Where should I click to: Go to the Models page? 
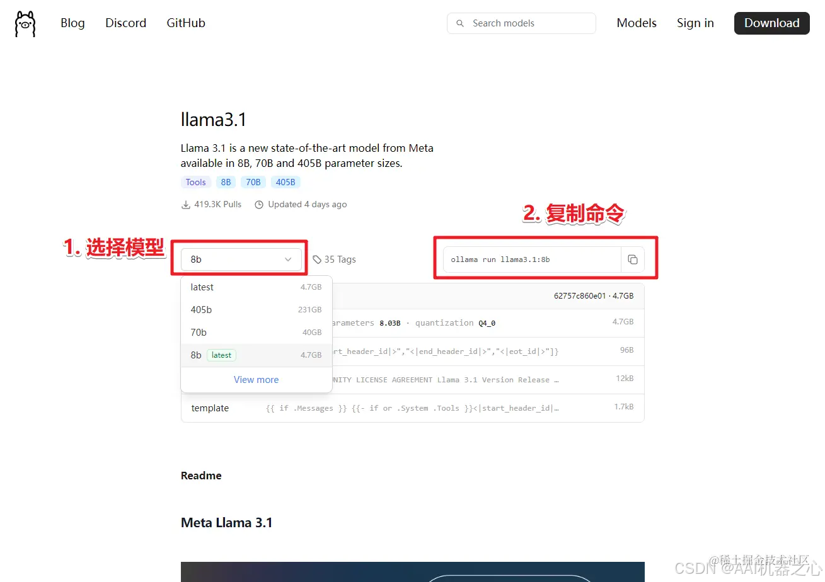[637, 23]
